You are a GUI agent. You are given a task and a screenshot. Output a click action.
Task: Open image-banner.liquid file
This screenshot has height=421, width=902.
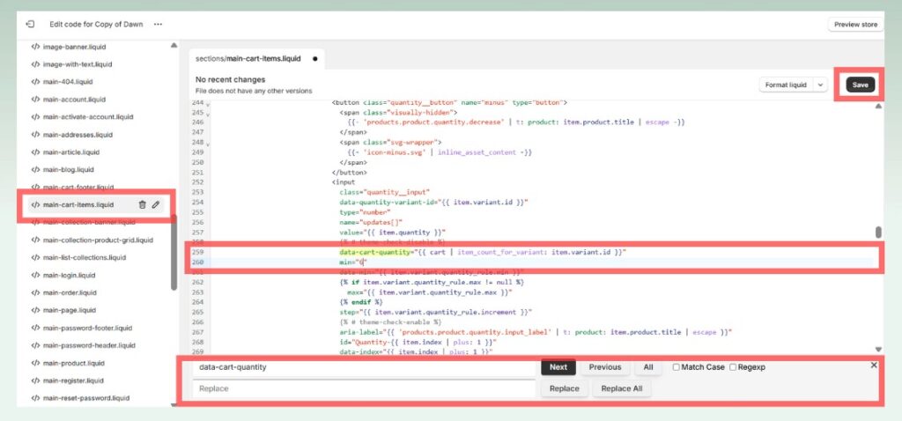[x=74, y=47]
